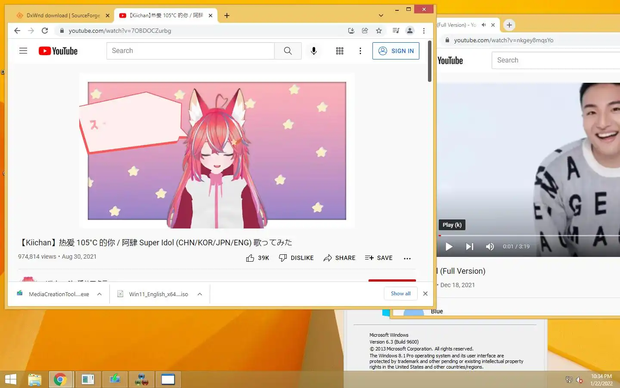Click the address bar URL youtube.com/watch?v=7OBDOCZurbg
620x388 pixels.
tap(120, 31)
